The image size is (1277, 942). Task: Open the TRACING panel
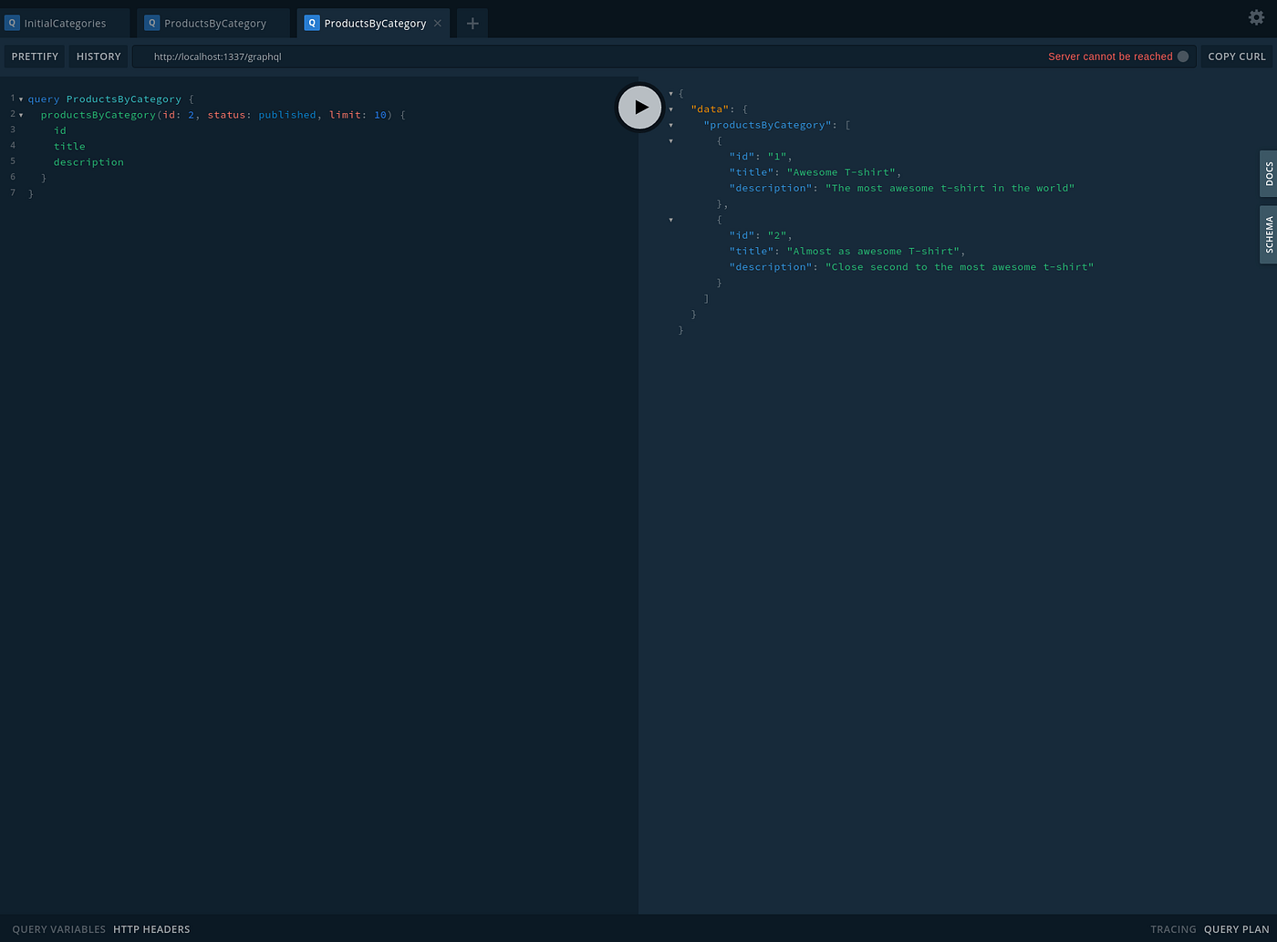(x=1173, y=929)
